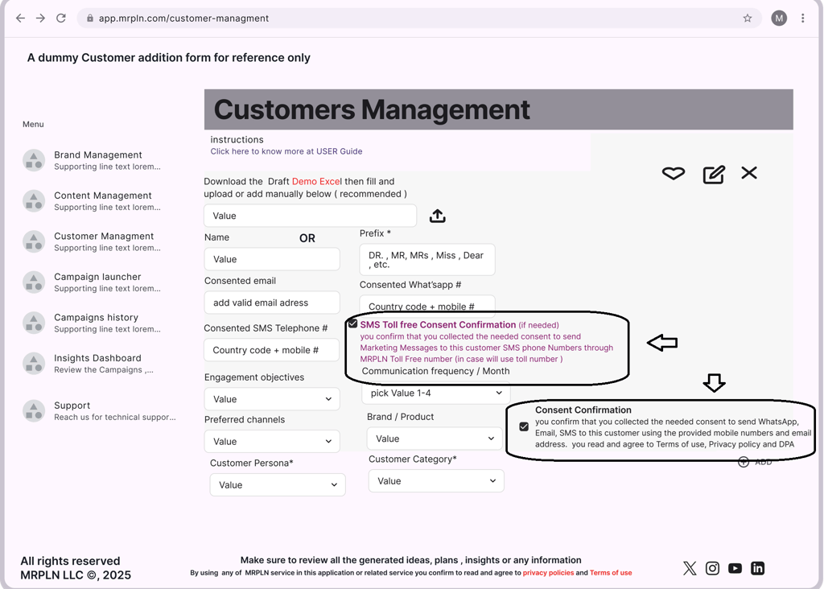Click the upload file icon
Image resolution: width=824 pixels, height=589 pixels.
pos(437,216)
